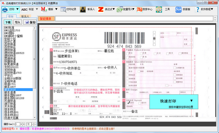Open the 工具 tools icon
The width and height of the screenshot is (219, 133).
coord(159,9)
